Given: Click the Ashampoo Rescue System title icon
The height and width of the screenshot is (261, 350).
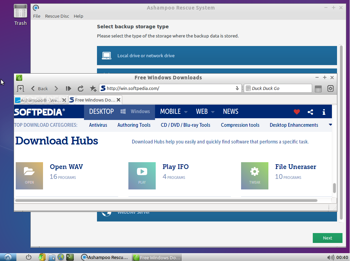Looking at the screenshot, I should click(36, 8).
